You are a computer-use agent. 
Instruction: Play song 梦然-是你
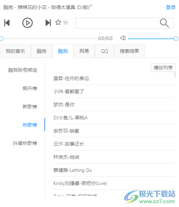pos(114,105)
